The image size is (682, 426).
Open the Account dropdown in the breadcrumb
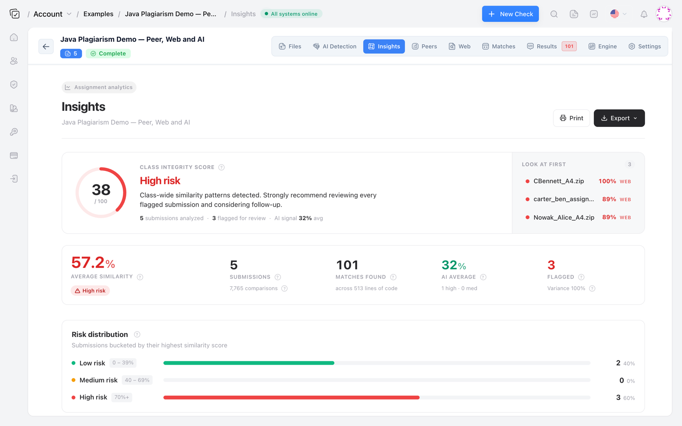52,14
